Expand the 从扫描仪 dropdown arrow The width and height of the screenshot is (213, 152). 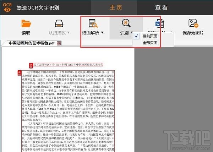point(69,33)
